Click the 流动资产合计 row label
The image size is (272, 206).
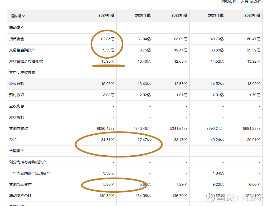coord(20,196)
